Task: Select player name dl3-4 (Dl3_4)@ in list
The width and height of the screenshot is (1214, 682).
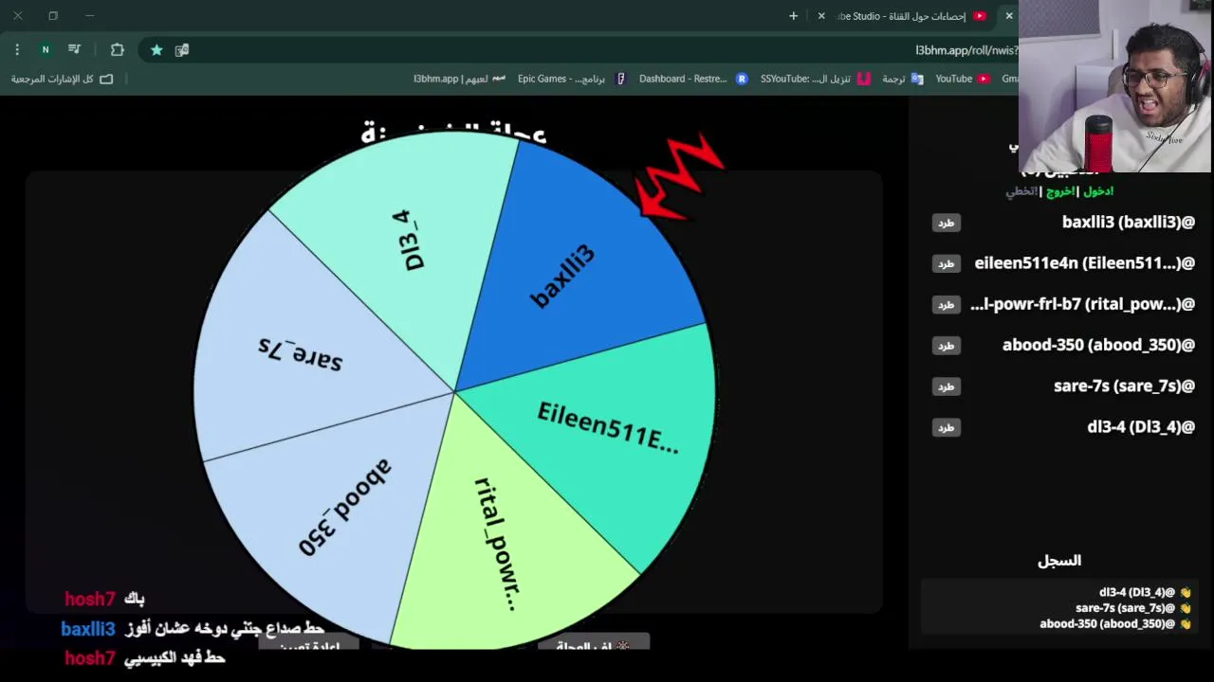Action: [x=1141, y=427]
